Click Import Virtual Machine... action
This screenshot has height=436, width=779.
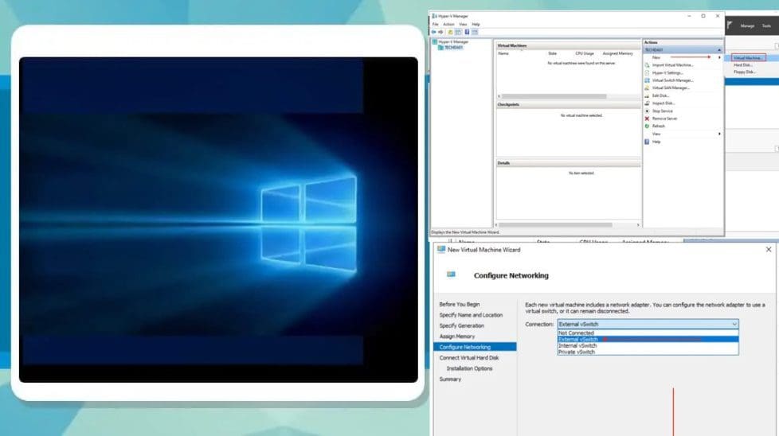click(672, 65)
